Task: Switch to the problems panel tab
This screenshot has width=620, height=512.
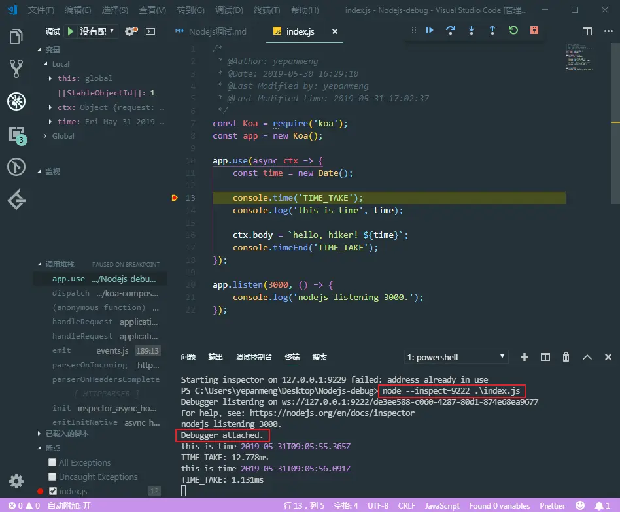Action: [188, 357]
